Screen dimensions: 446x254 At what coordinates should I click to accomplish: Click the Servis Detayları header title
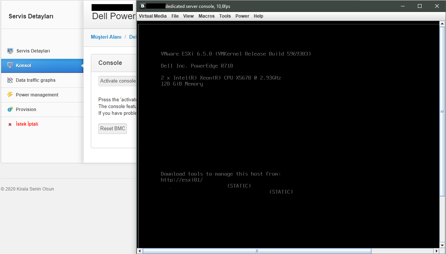coord(31,16)
